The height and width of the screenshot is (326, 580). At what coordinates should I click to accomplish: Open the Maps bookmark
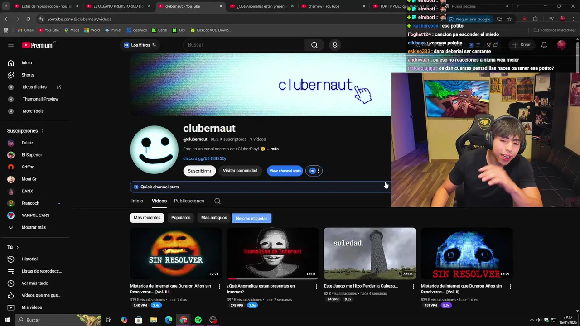(x=72, y=30)
